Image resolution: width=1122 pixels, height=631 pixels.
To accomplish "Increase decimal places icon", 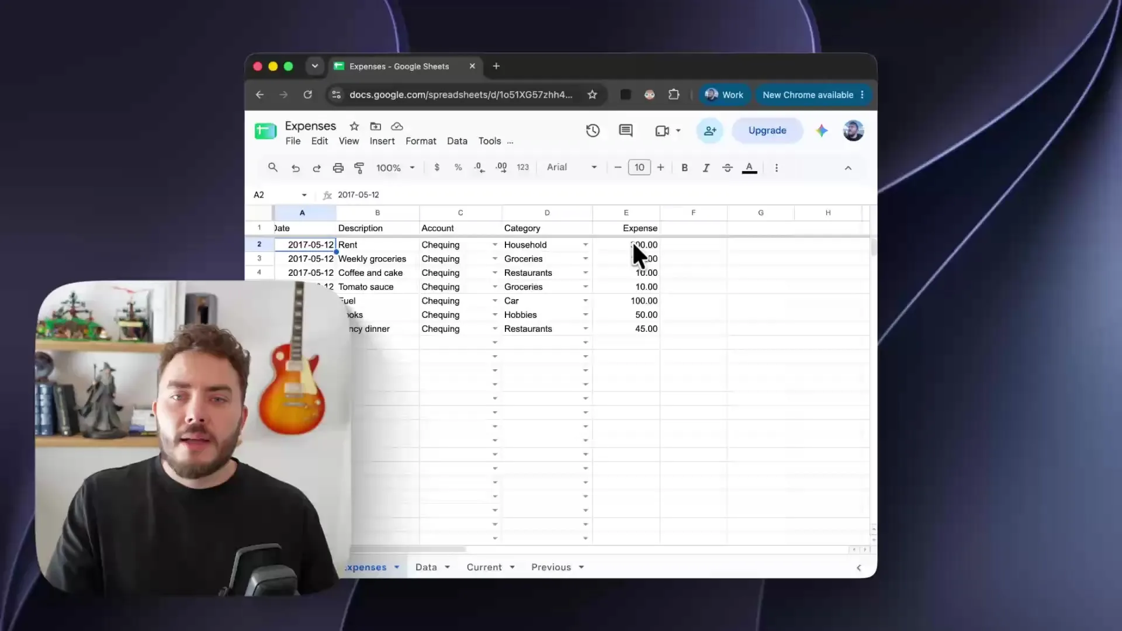I will tap(501, 168).
